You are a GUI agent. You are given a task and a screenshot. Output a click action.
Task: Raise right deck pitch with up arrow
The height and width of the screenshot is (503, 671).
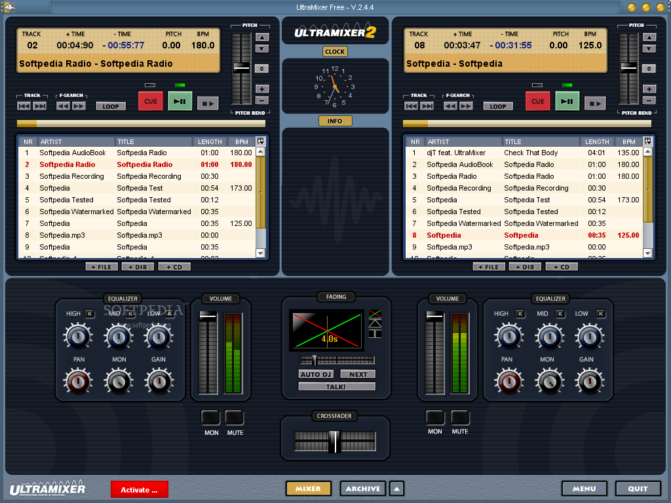pos(649,37)
